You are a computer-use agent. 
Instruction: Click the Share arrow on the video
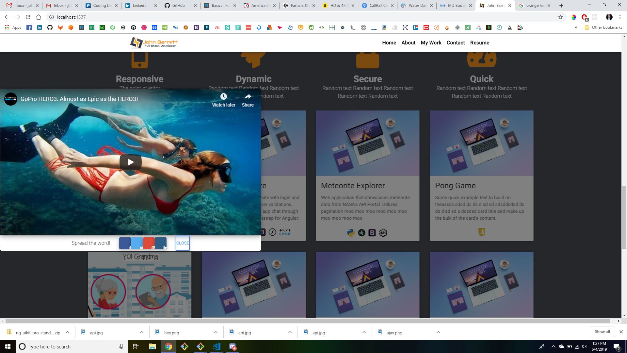pyautogui.click(x=248, y=96)
